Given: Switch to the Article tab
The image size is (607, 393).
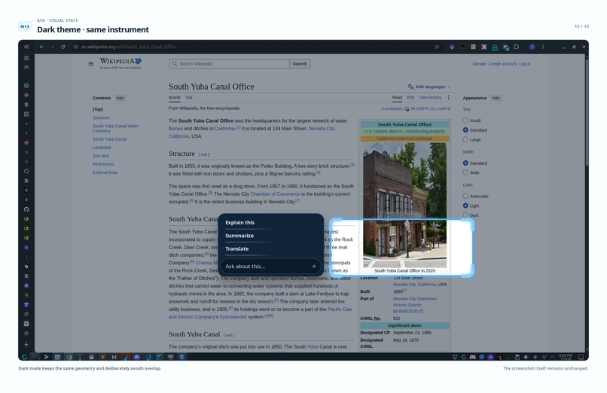Looking at the screenshot, I should tap(174, 97).
